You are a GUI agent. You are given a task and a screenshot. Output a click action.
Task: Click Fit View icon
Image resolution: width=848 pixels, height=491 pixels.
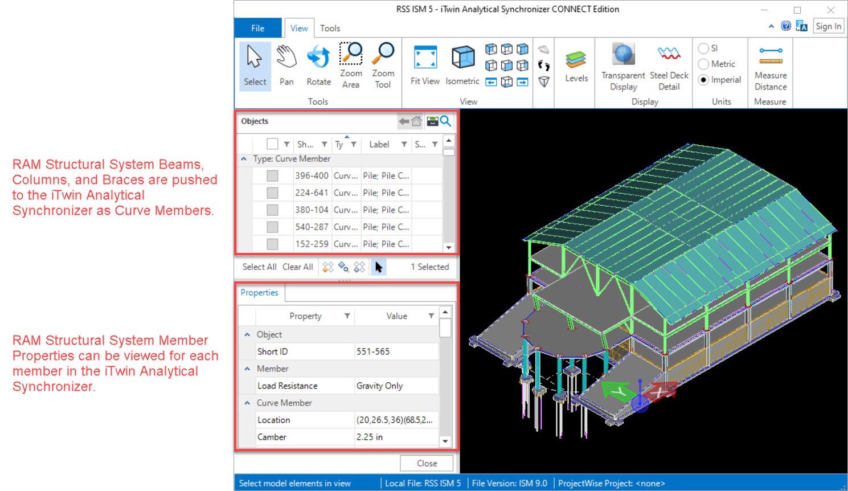click(x=425, y=66)
